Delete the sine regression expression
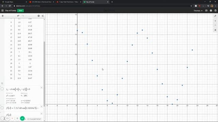This screenshot has width=218, height=122. (x=42, y=87)
